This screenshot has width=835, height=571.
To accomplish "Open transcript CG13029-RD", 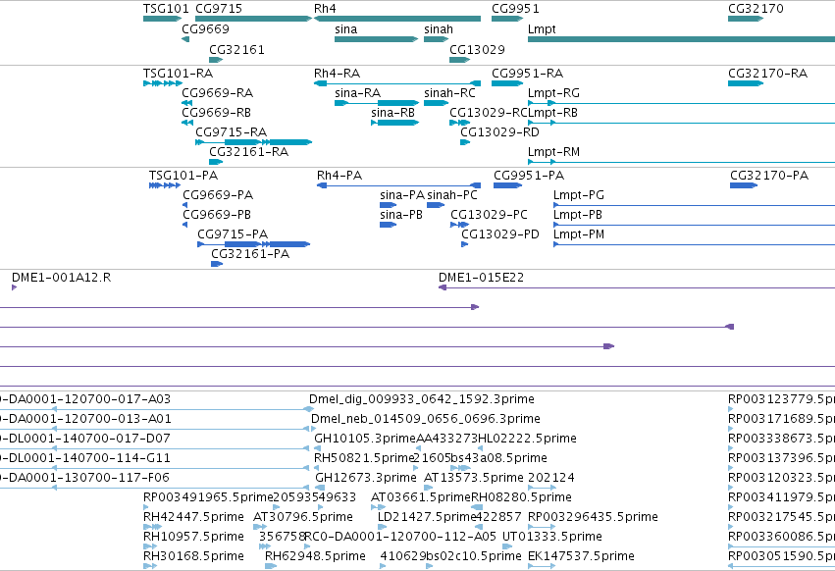I will coord(499,132).
